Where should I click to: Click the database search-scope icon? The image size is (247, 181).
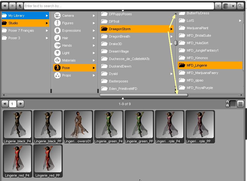(226, 6)
